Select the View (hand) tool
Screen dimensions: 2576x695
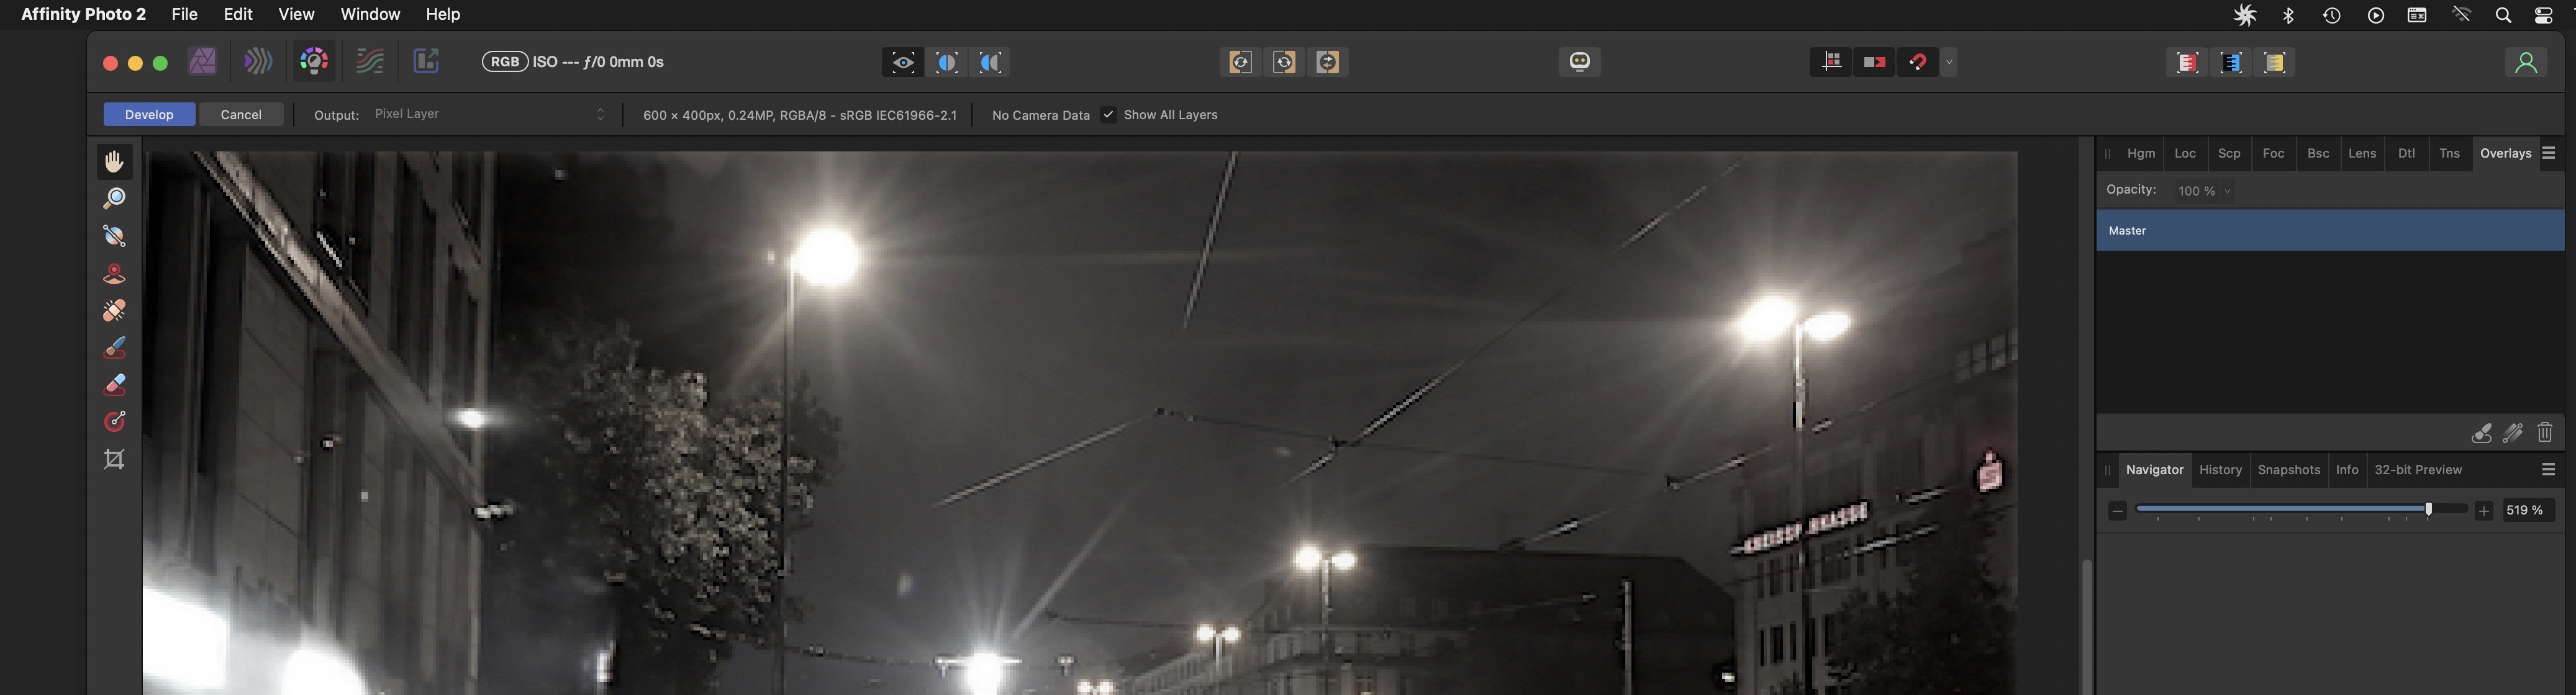click(x=114, y=162)
